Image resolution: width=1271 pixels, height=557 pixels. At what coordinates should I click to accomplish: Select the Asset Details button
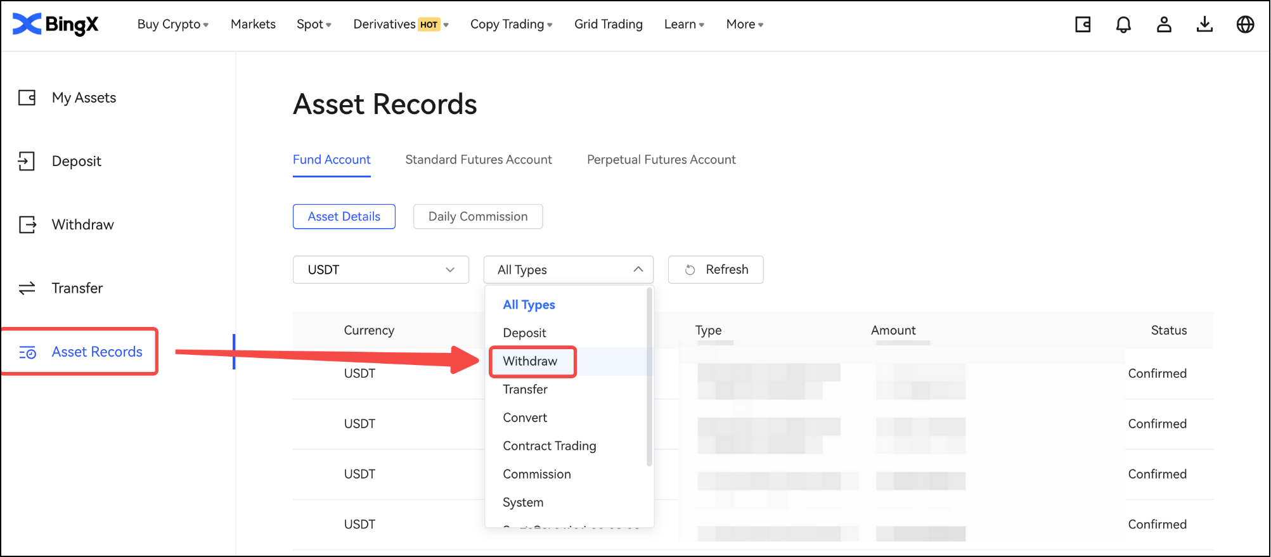point(344,217)
